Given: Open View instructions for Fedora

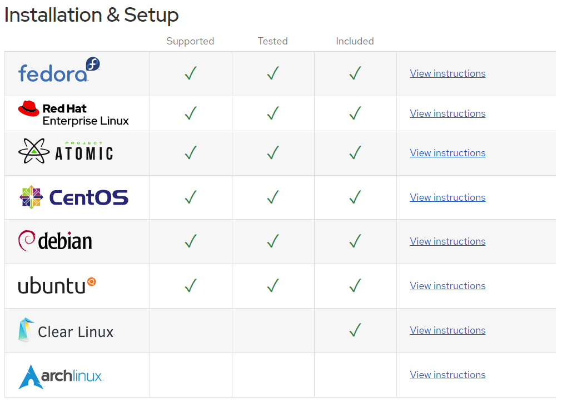Looking at the screenshot, I should point(447,73).
